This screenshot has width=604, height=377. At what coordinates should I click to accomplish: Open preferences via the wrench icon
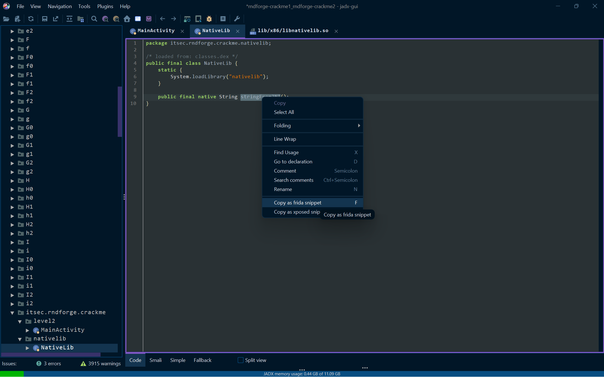(237, 19)
